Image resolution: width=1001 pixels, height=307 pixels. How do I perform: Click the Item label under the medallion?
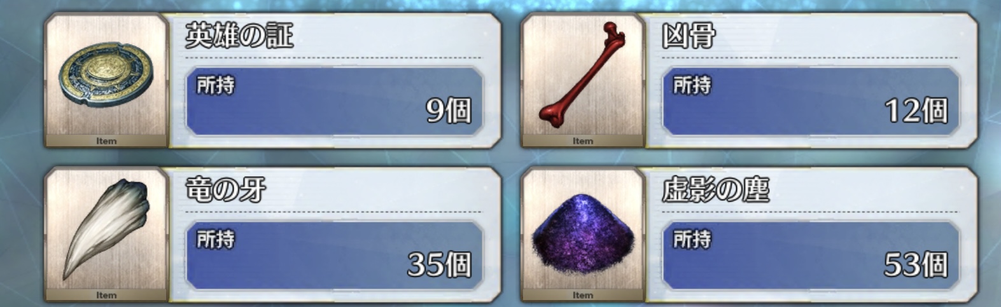106,141
